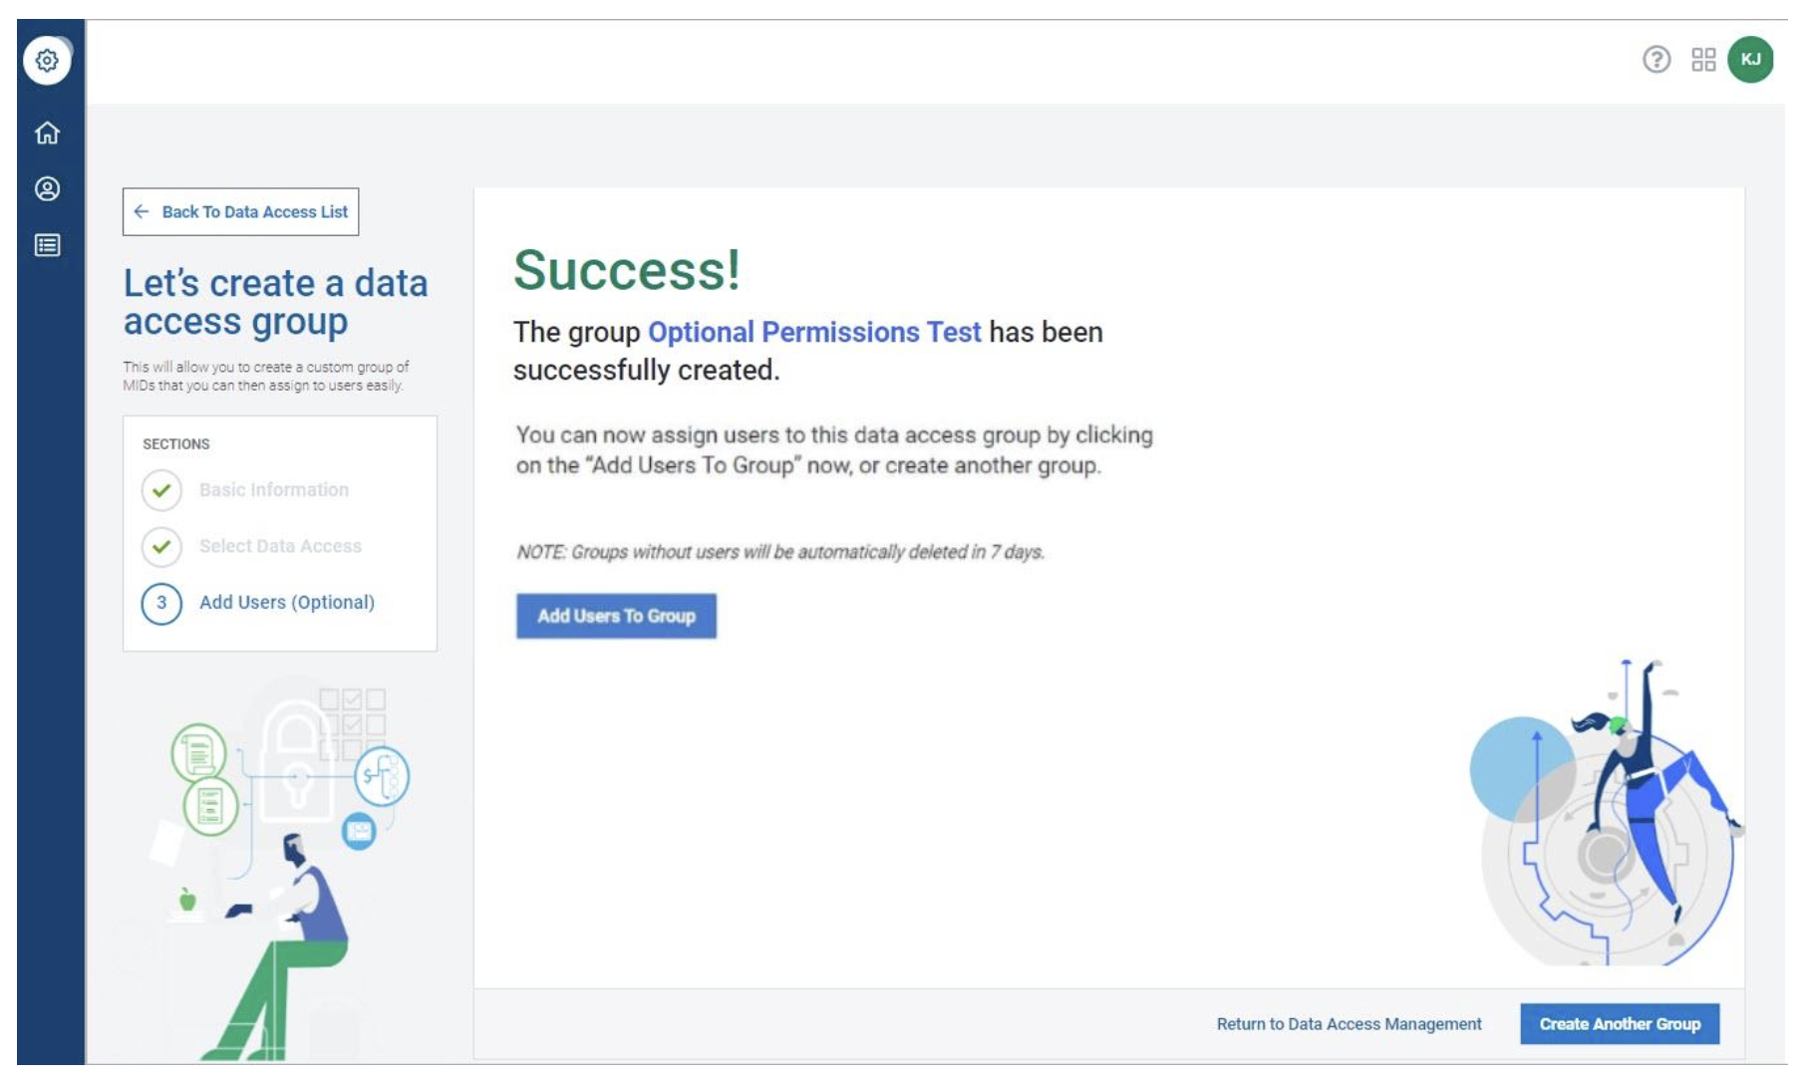Screen dimensions: 1810x1084
Task: Click the settings gear icon in sidebar
Action: (x=47, y=61)
